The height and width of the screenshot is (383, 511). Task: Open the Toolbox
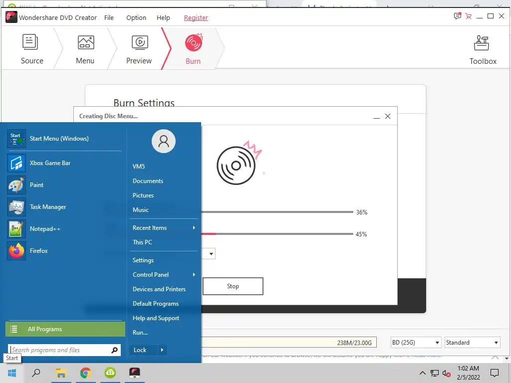[x=483, y=49]
